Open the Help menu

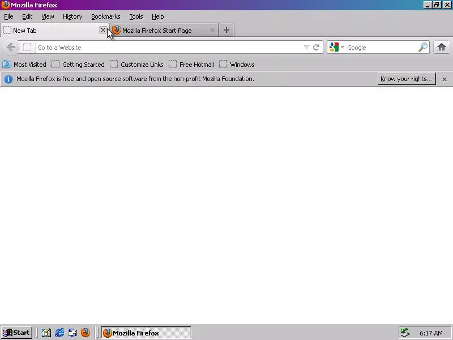158,16
